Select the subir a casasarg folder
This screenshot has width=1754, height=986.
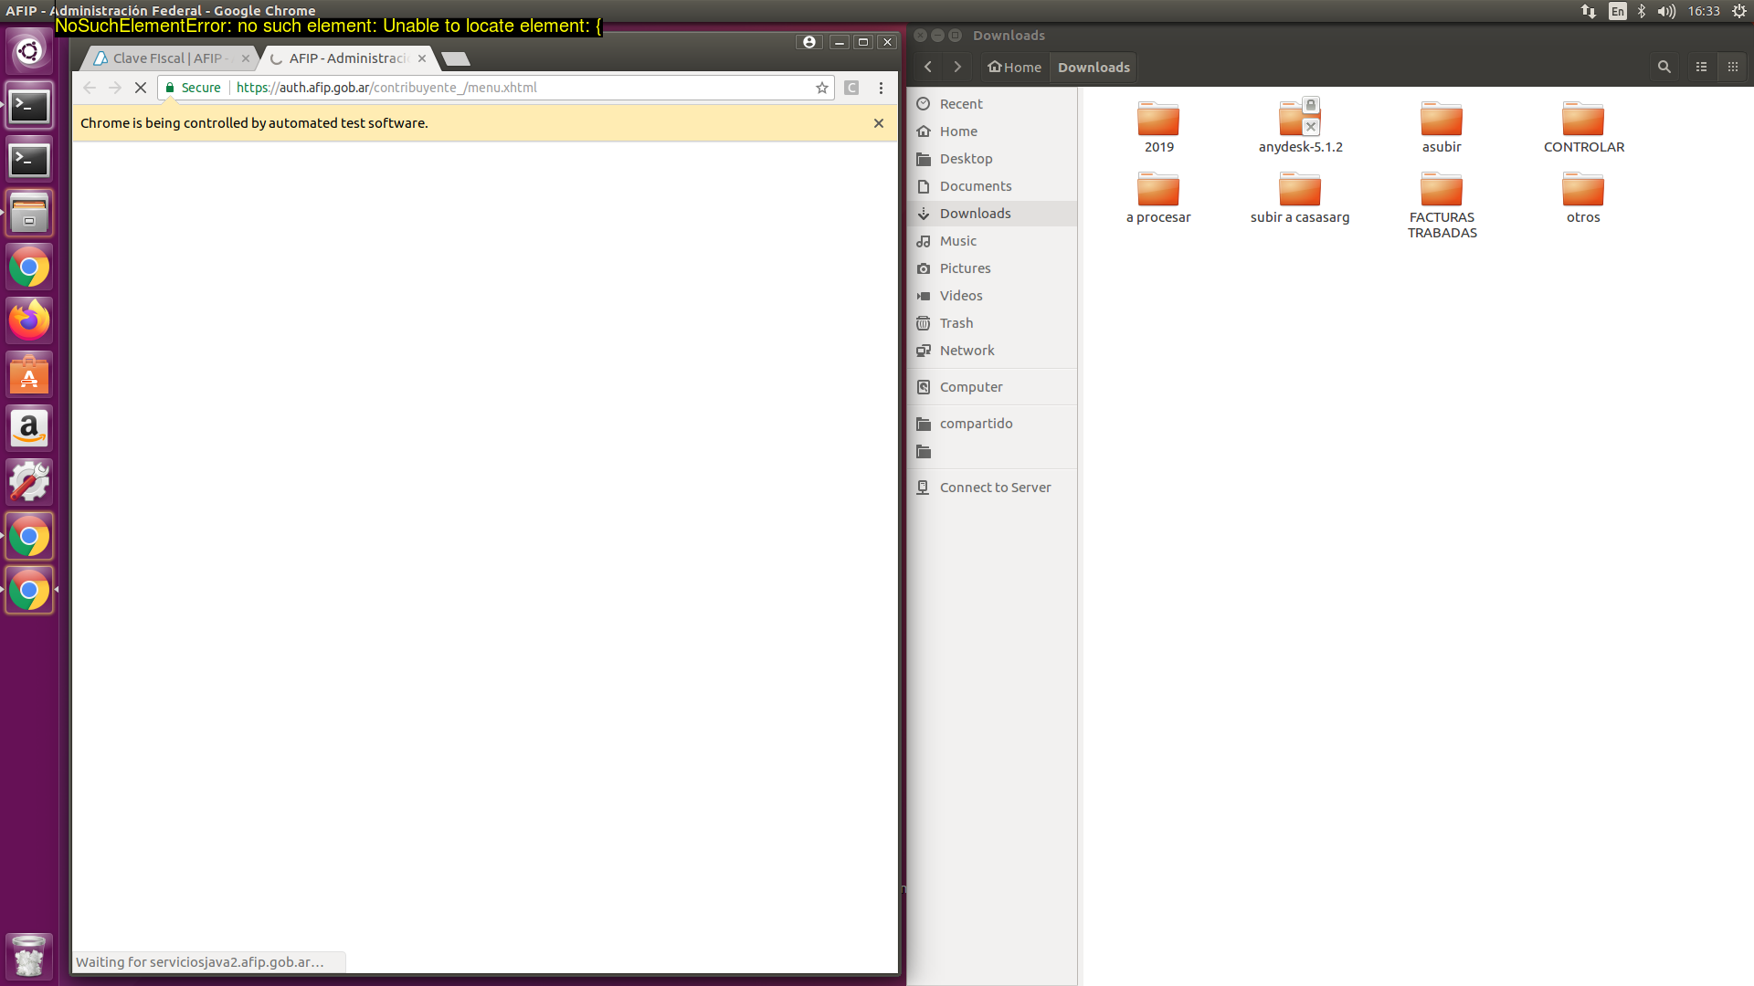click(x=1300, y=197)
